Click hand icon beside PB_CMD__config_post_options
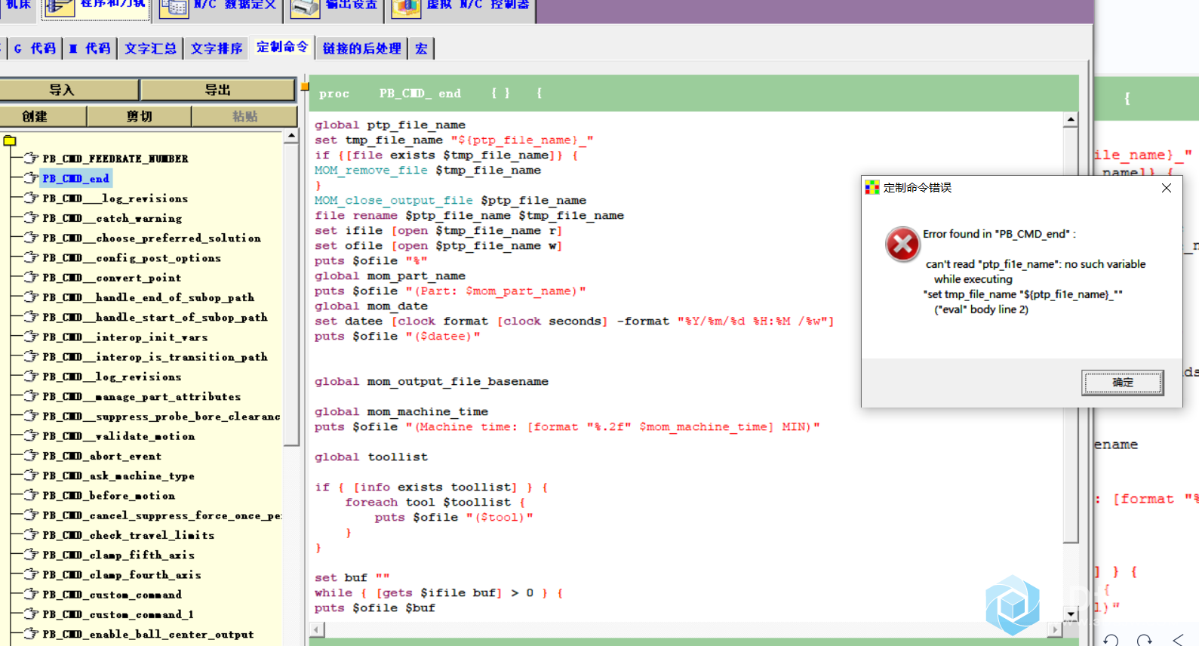 pyautogui.click(x=31, y=257)
